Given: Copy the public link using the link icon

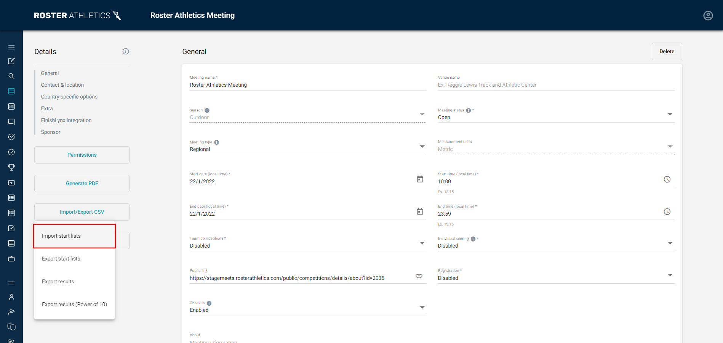Looking at the screenshot, I should (x=419, y=276).
